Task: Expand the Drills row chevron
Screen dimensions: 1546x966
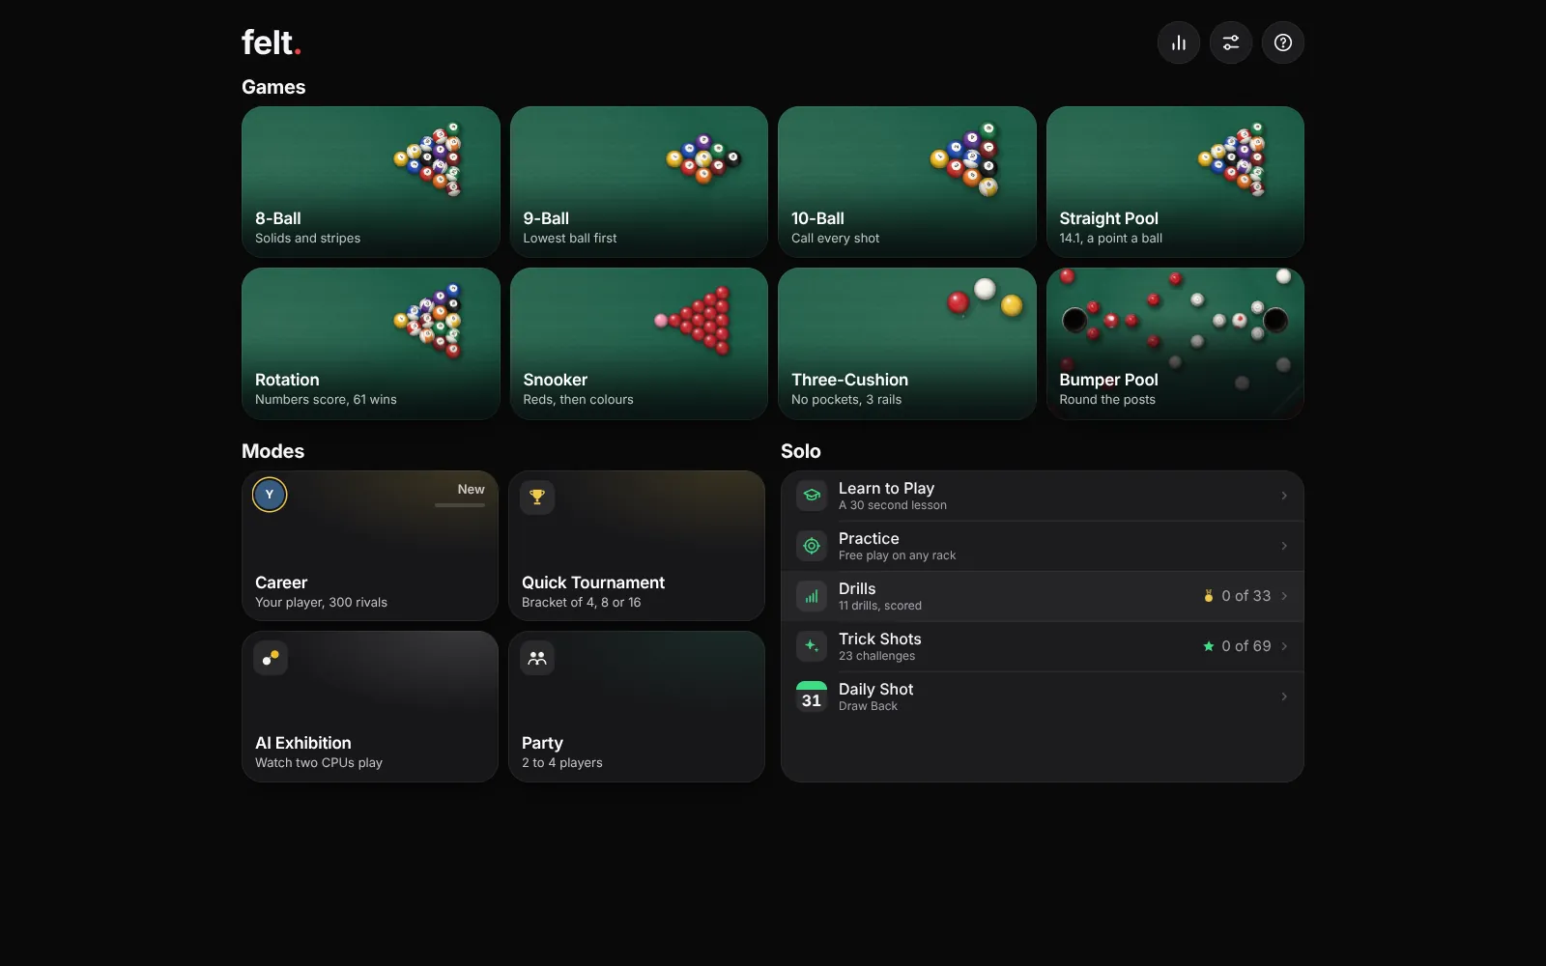Action: [1284, 596]
